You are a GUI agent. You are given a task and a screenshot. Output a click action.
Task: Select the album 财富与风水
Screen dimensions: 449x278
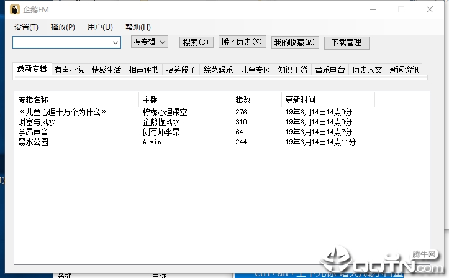37,122
